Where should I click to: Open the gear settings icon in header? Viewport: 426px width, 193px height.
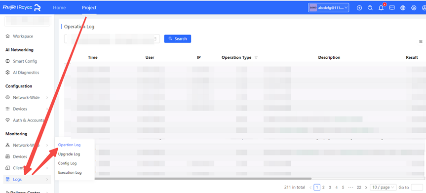(414, 8)
